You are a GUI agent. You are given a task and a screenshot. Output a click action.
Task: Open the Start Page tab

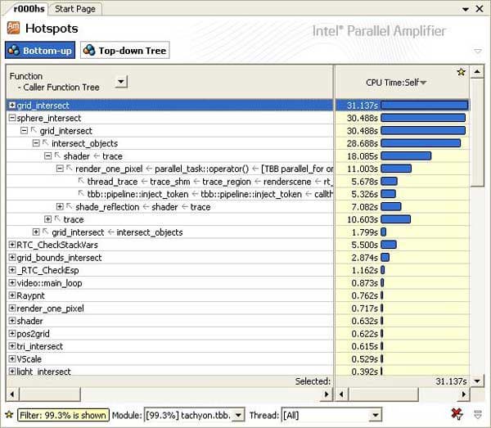(x=75, y=9)
